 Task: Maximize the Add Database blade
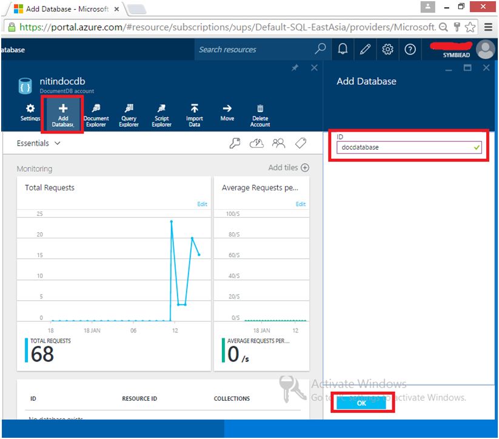467,67
